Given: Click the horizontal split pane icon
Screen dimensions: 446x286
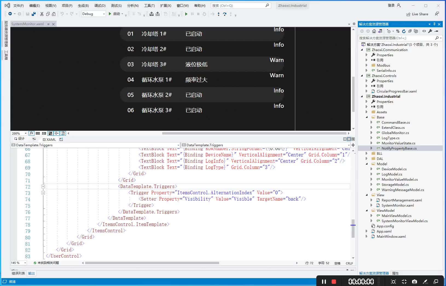Looking at the screenshot, I should 349,139.
